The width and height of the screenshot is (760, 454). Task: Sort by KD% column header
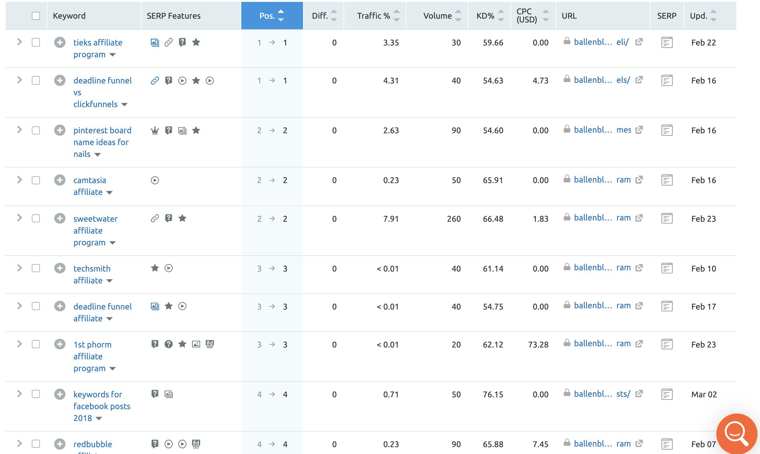pyautogui.click(x=489, y=16)
